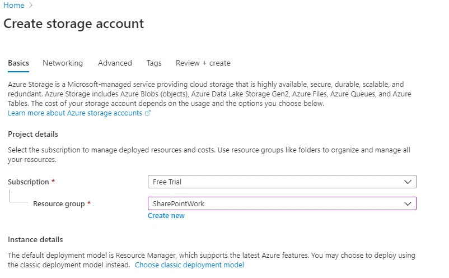Open Resource group dropdown showing SharePointWork
The image size is (449, 278).
[x=282, y=203]
